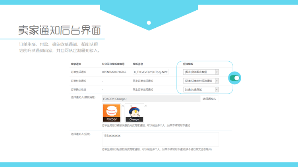298x167 pixels.
Task: Open the 订单付款通知 SMS template dropdown
Action: [201, 81]
